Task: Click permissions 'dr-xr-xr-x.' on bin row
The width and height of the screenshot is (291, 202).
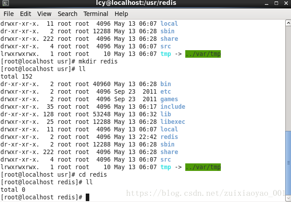Action: [x=20, y=84]
